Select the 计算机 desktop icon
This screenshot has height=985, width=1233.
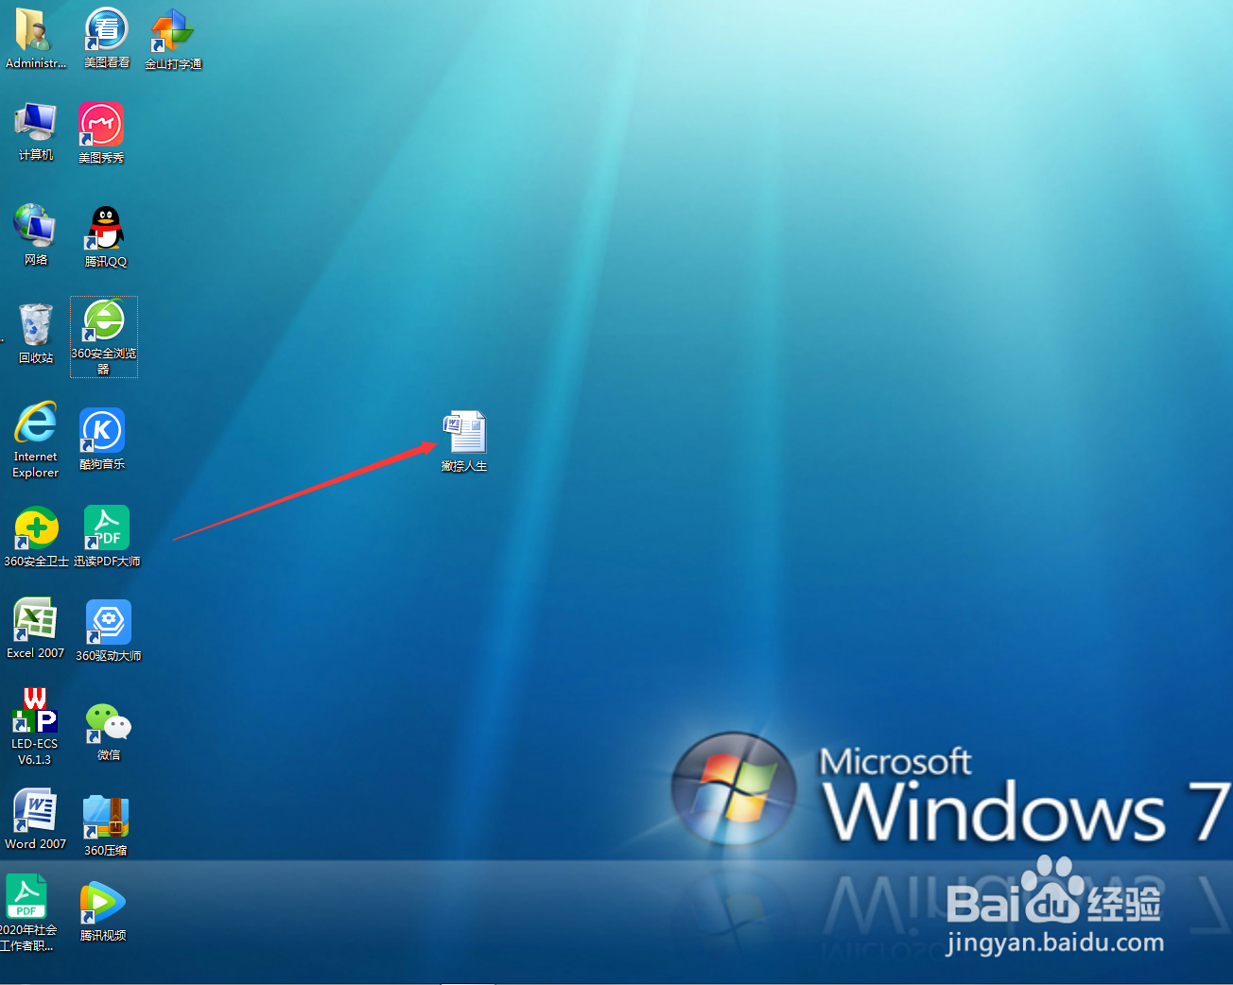click(35, 122)
